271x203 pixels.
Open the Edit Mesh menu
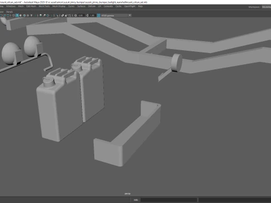[x=31, y=6]
